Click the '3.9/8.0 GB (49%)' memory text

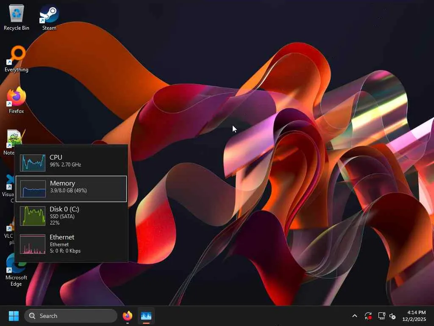coord(68,191)
